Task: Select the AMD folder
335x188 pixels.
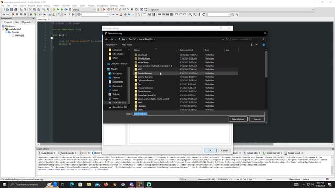Action: pos(186,69)
